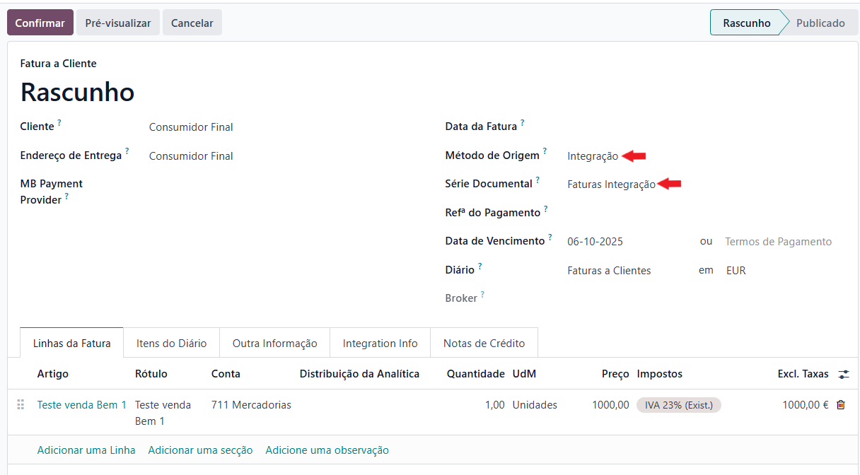Select the Notas de Crédito tab
The width and height of the screenshot is (860, 475).
484,343
